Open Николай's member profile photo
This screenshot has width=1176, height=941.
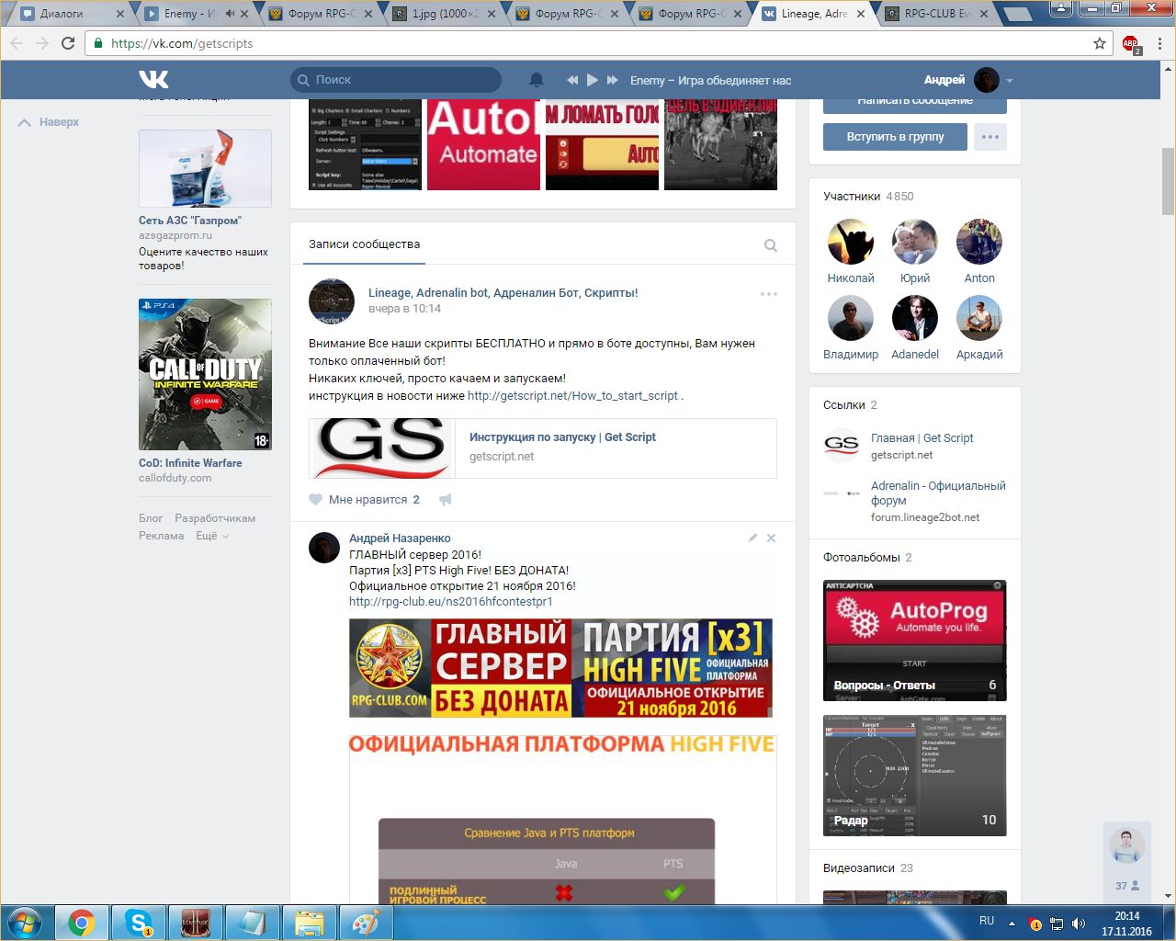point(851,242)
